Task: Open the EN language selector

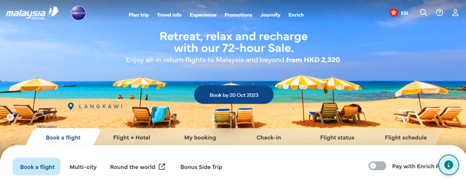Action: pyautogui.click(x=404, y=13)
